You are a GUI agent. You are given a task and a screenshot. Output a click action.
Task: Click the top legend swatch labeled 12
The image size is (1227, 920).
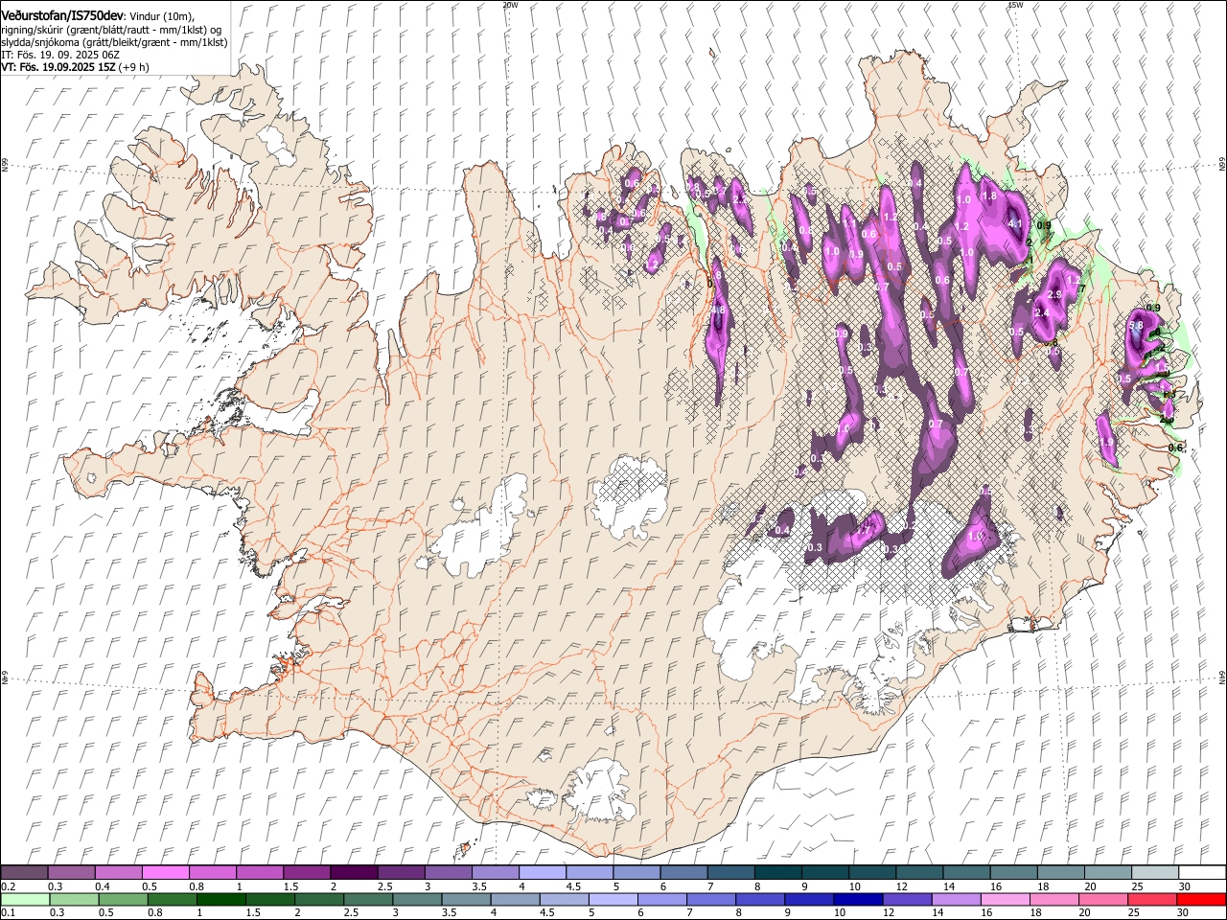(918, 872)
